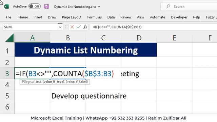Image resolution: width=217 pixels, height=122 pixels.
Task: Switch to the Insert tab
Action: (38, 17)
